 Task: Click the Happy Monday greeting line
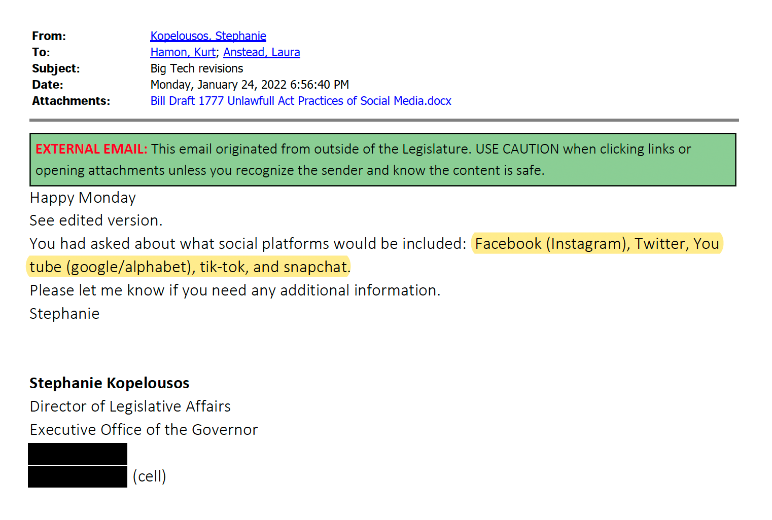(83, 198)
